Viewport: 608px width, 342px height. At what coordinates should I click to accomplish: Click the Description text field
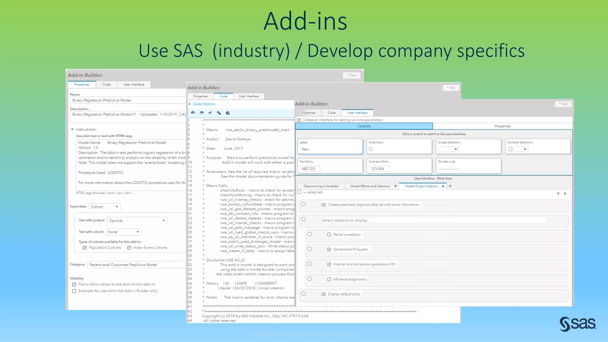pyautogui.click(x=128, y=117)
